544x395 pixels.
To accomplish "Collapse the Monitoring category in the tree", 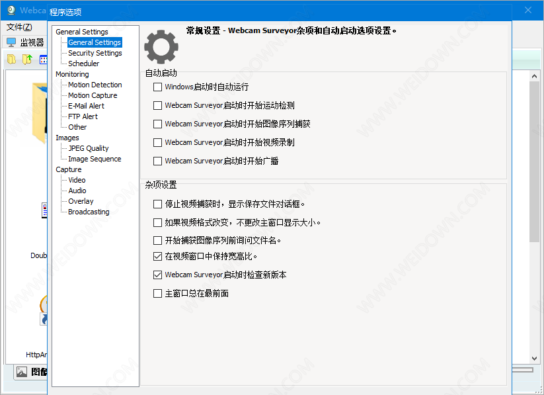I will tap(71, 74).
